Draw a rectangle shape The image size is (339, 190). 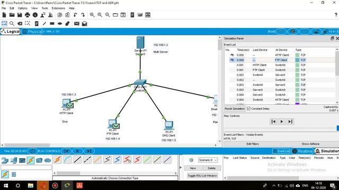point(52,23)
